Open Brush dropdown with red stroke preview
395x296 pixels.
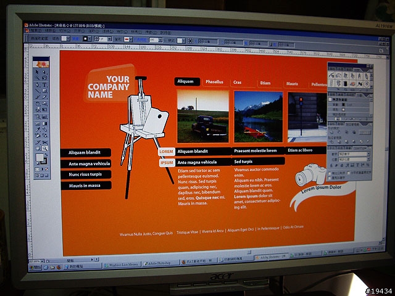tap(131, 39)
